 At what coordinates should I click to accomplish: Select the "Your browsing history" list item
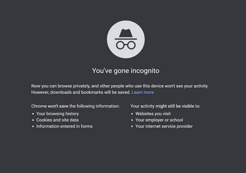(58, 113)
